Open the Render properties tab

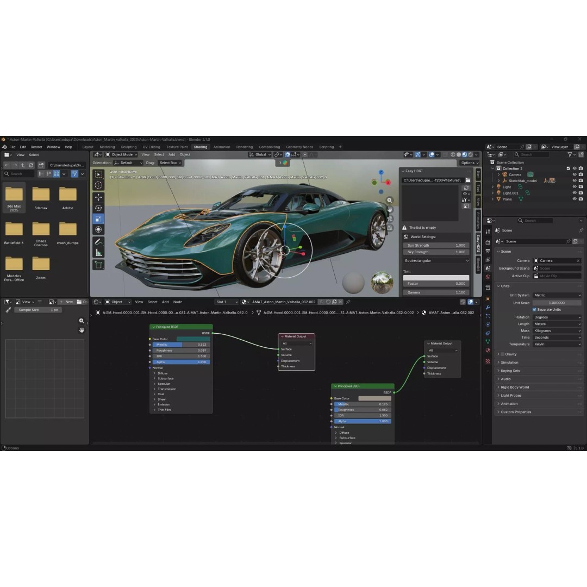click(488, 242)
